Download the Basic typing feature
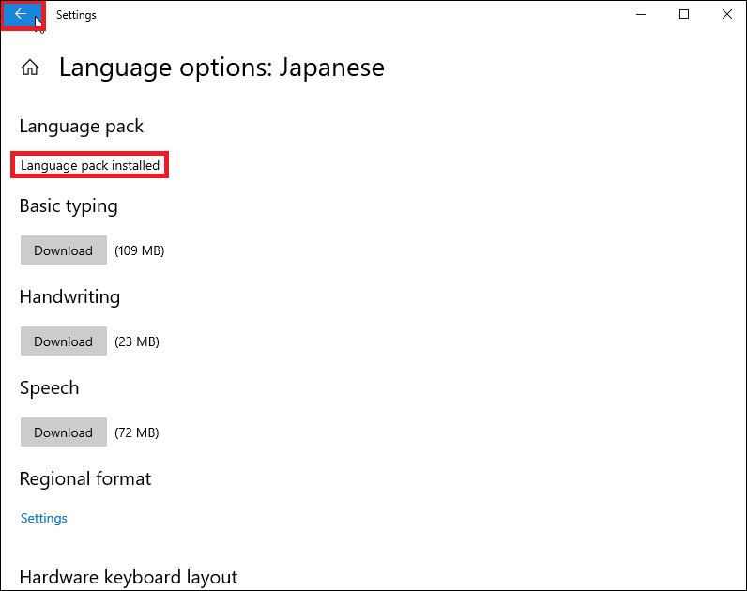The image size is (747, 591). point(64,250)
